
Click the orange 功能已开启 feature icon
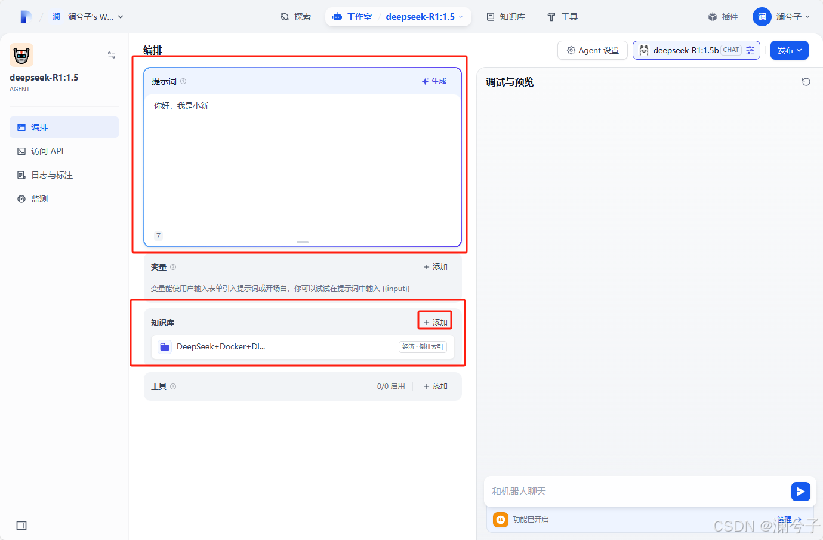point(501,520)
